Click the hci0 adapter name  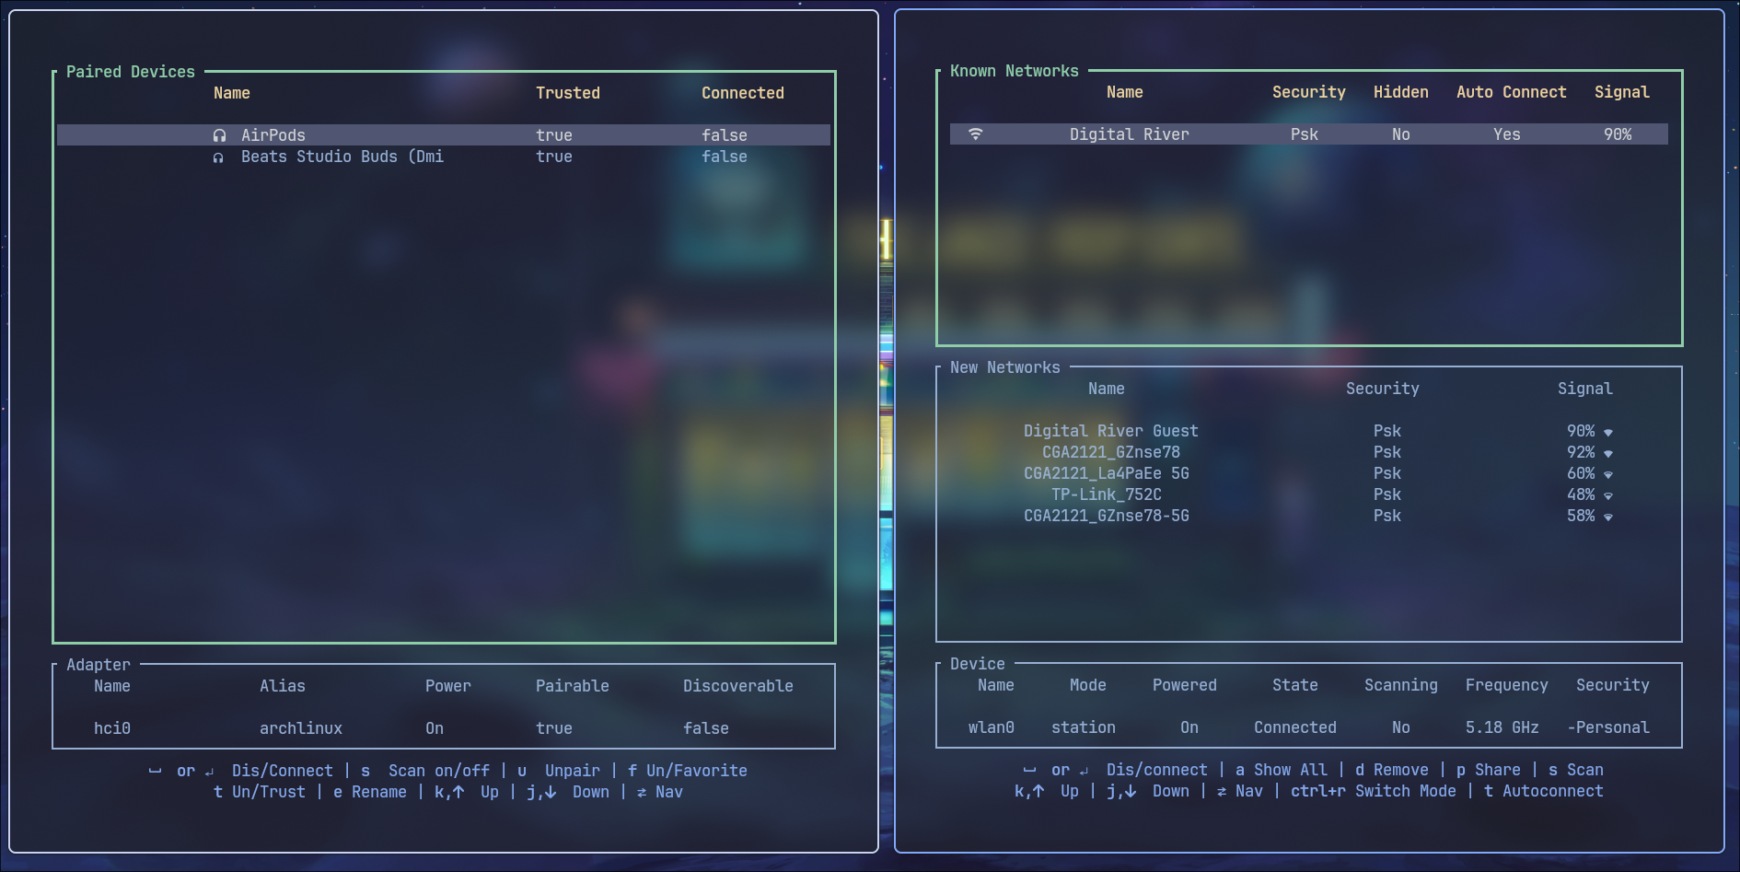pyautogui.click(x=112, y=728)
